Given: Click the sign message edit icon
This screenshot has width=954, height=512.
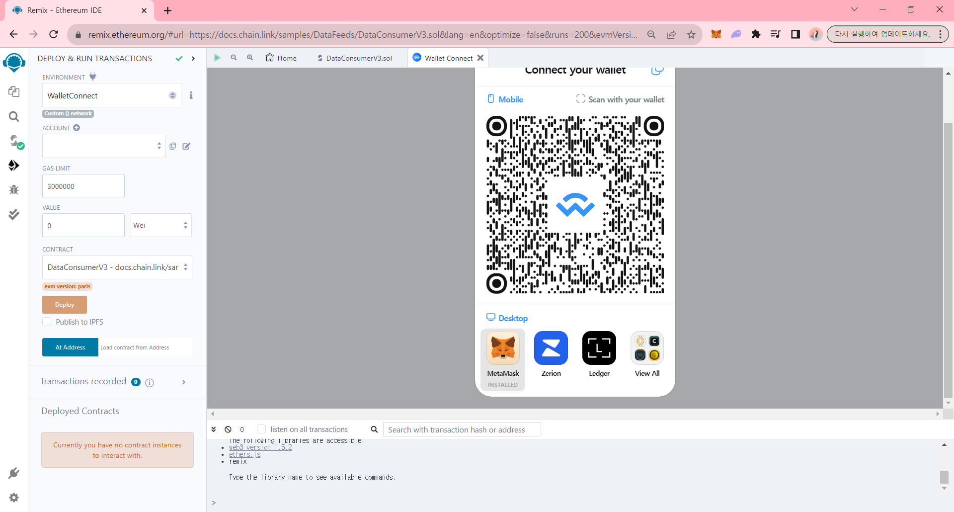Looking at the screenshot, I should pos(186,146).
